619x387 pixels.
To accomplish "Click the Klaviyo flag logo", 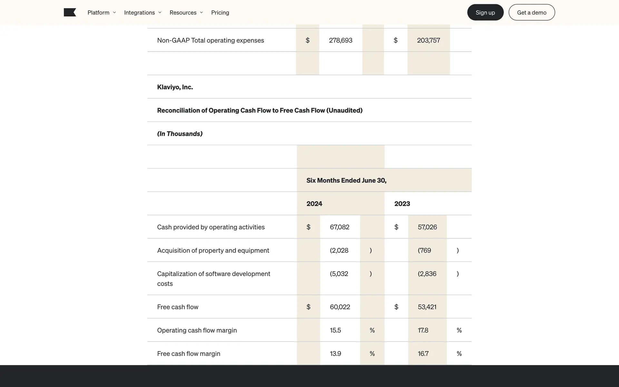I will click(x=70, y=13).
